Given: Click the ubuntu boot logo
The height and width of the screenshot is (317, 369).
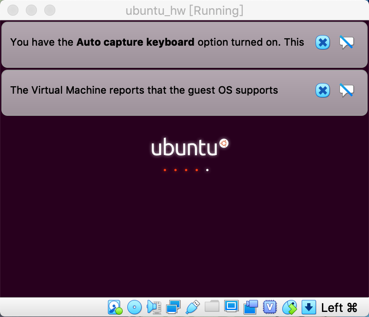Looking at the screenshot, I should click(x=190, y=147).
